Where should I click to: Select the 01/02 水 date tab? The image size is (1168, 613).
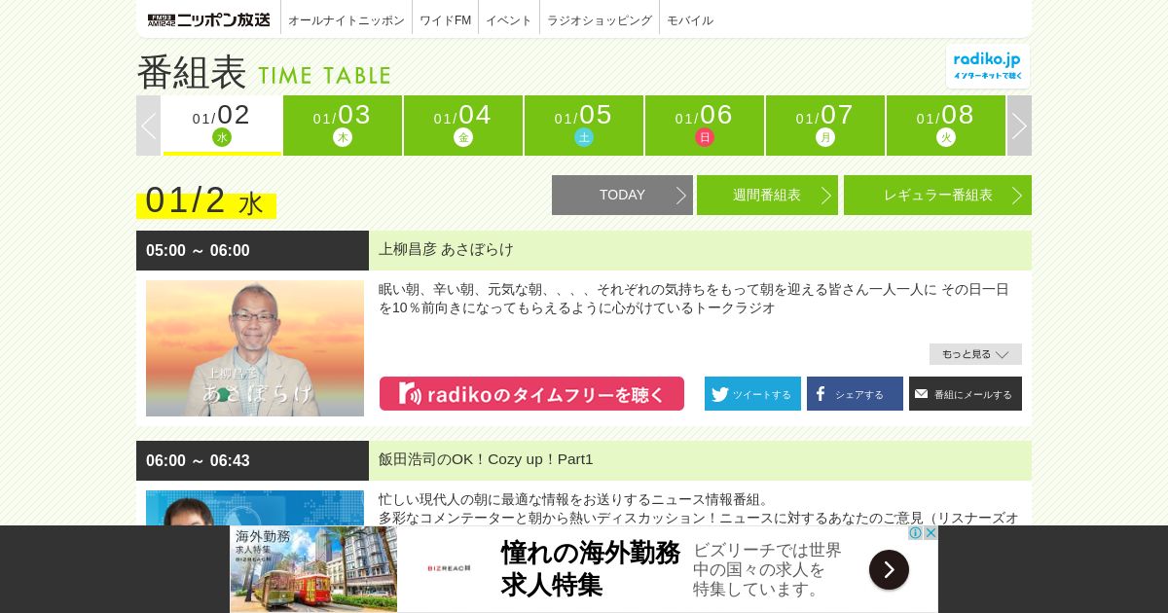(x=222, y=126)
